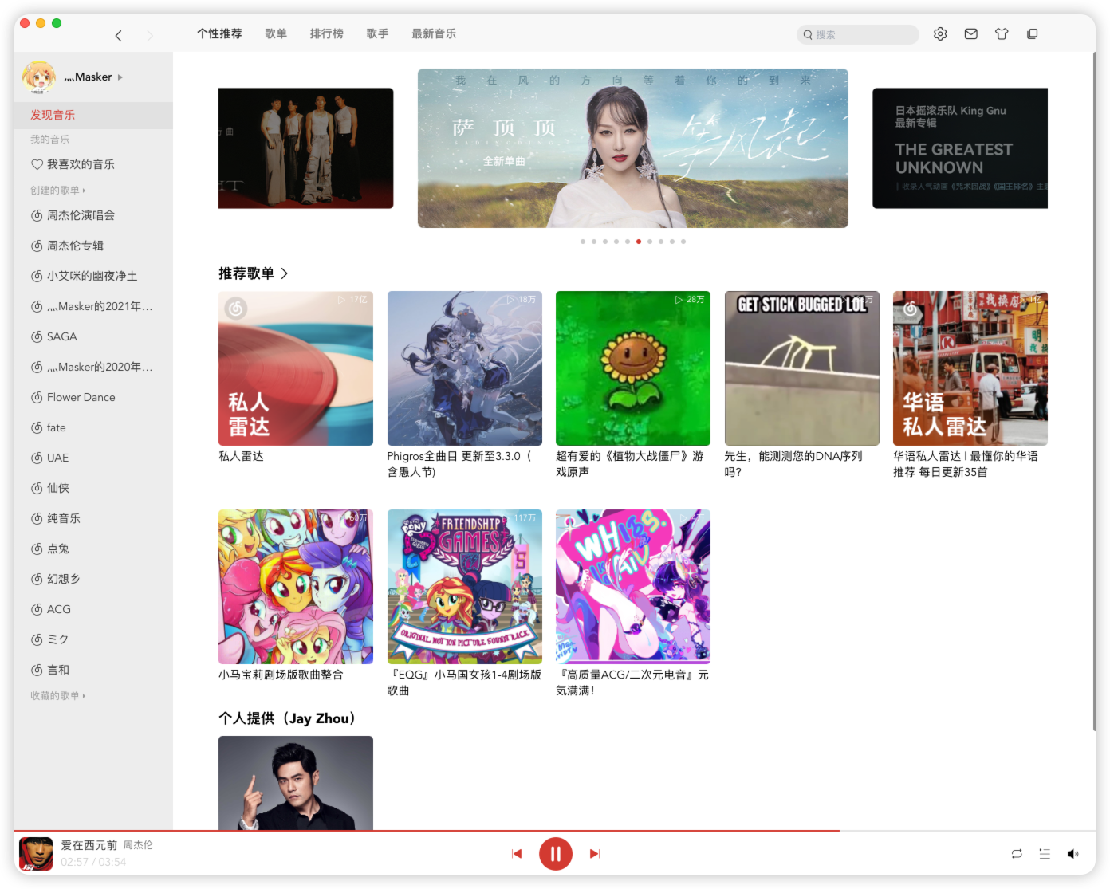Open the fate playlist
The height and width of the screenshot is (889, 1110).
[x=93, y=427]
